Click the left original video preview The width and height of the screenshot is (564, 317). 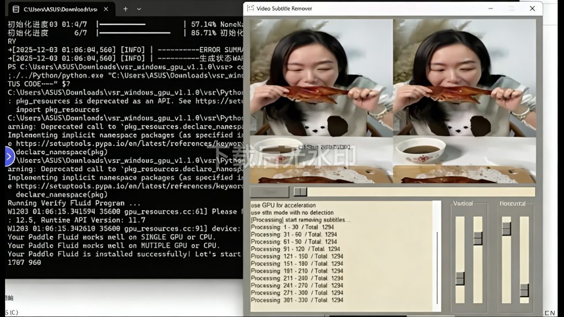click(x=322, y=102)
